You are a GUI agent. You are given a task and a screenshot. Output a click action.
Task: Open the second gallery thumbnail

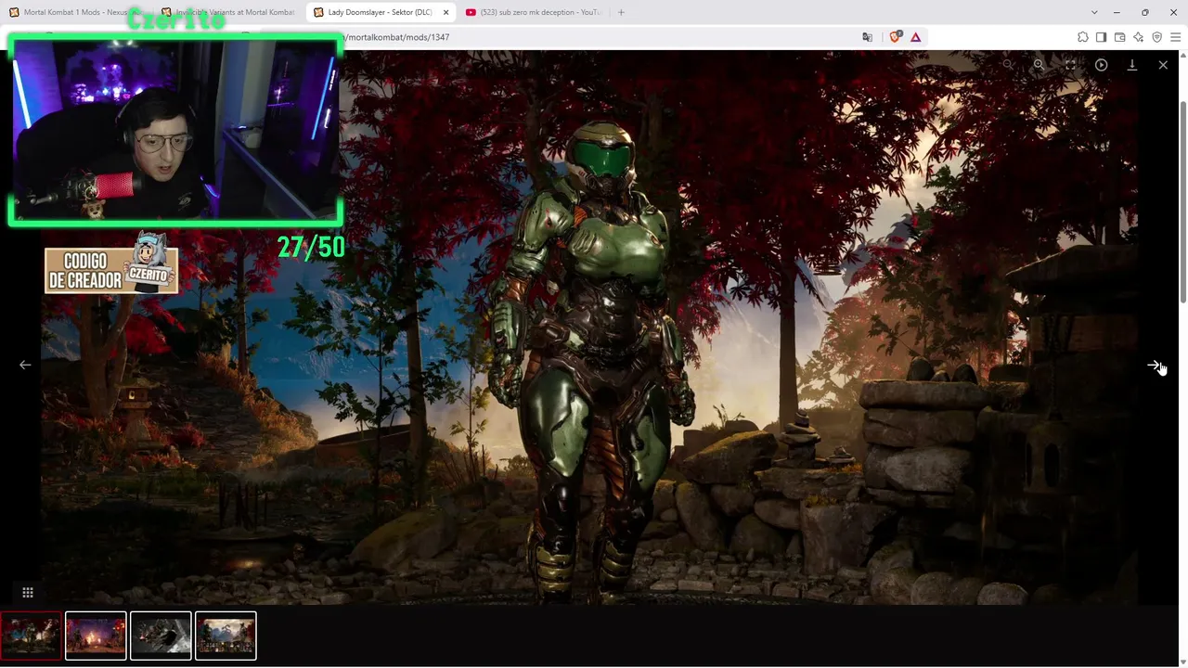point(96,636)
